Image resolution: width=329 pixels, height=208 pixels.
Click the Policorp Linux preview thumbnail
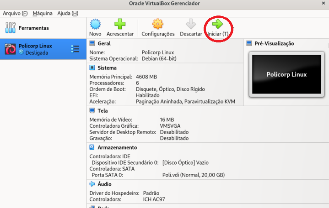tap(286, 74)
